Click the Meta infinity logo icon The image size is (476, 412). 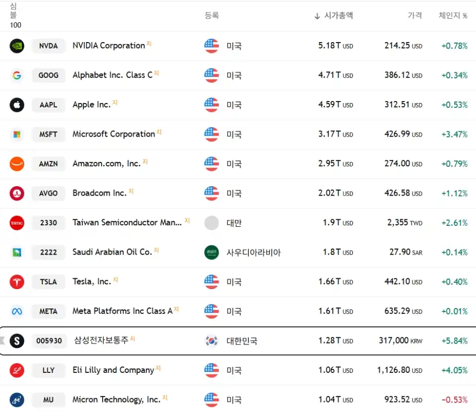tap(17, 311)
